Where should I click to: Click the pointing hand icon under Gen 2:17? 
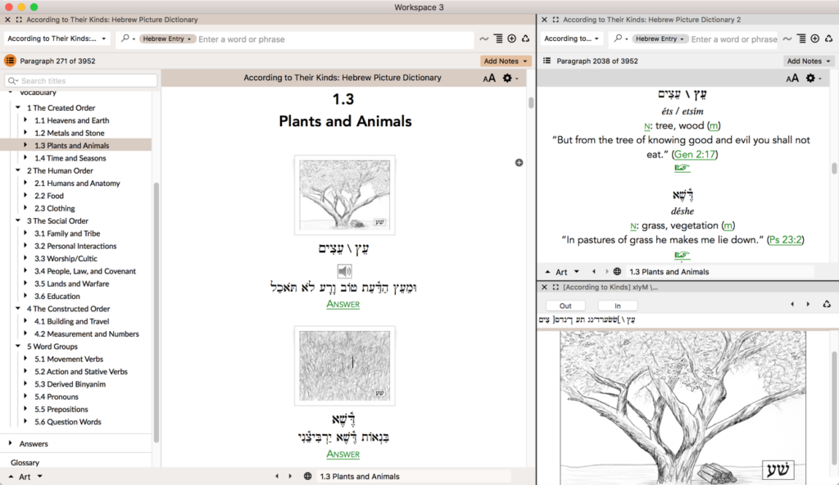coord(682,168)
